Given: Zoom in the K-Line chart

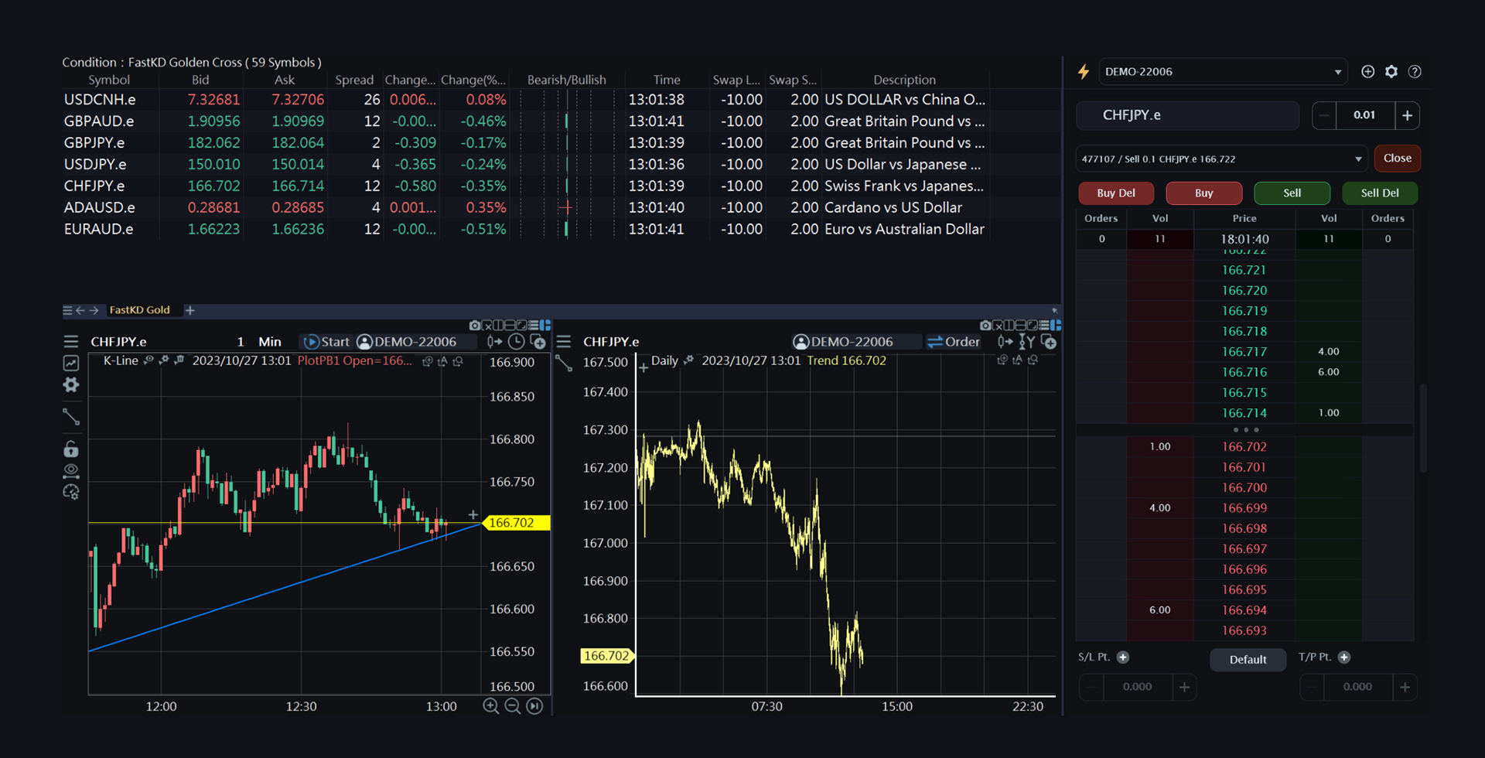Looking at the screenshot, I should point(491,705).
